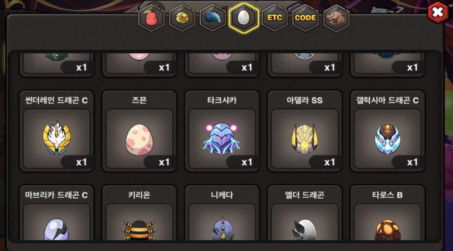Click the 갤럭시아 드래곤 C egg
This screenshot has width=453, height=251.
tap(388, 131)
